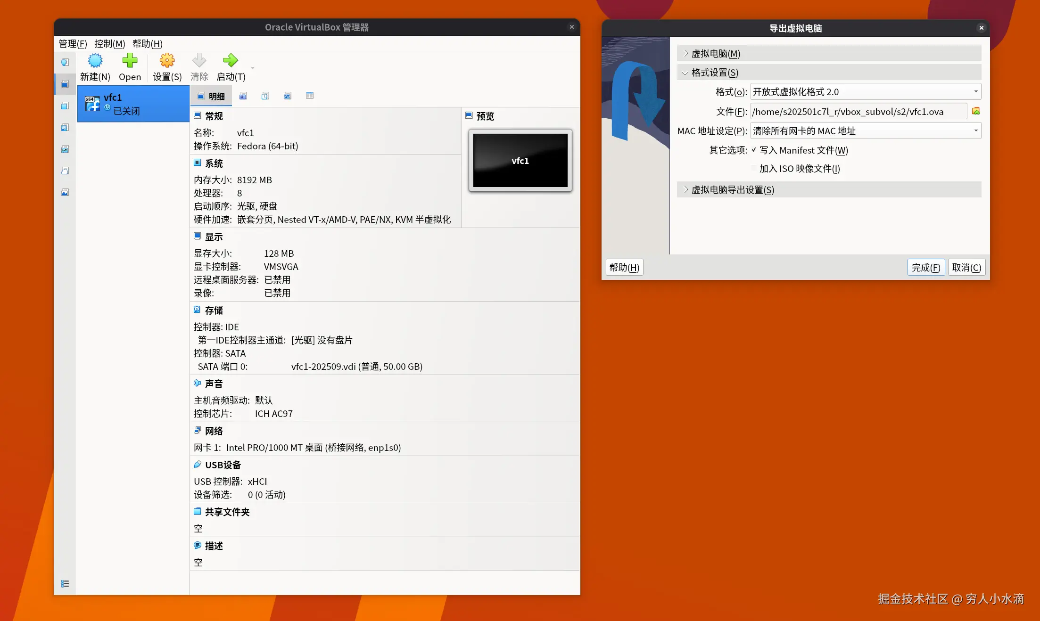Screen dimensions: 1040x621
Task: Expand the 虚拟电脑(M) section
Action: pos(716,54)
